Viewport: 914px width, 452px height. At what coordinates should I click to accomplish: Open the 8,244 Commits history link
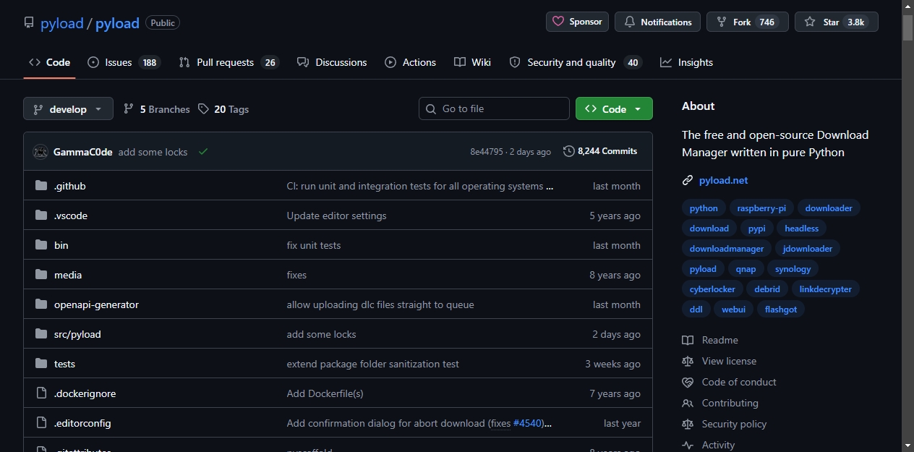(600, 151)
